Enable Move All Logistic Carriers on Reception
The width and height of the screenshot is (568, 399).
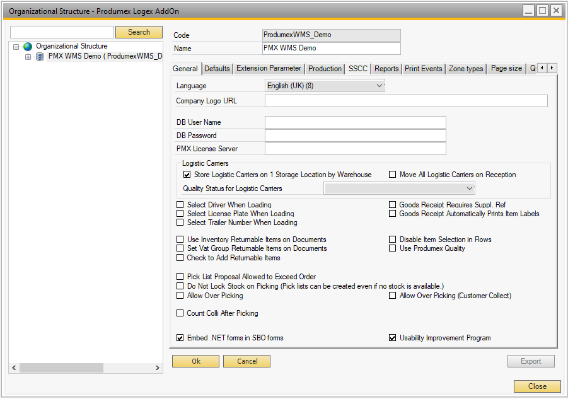[392, 175]
